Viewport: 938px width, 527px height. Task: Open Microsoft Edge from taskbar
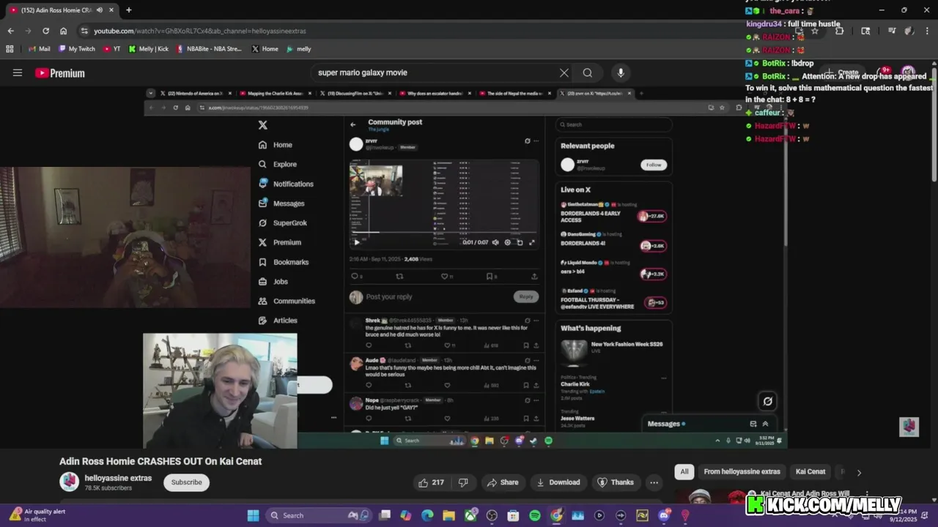tap(427, 515)
